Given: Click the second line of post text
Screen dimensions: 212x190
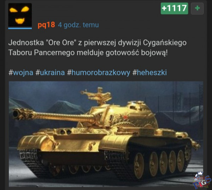Looking at the screenshot, I should [x=88, y=53].
